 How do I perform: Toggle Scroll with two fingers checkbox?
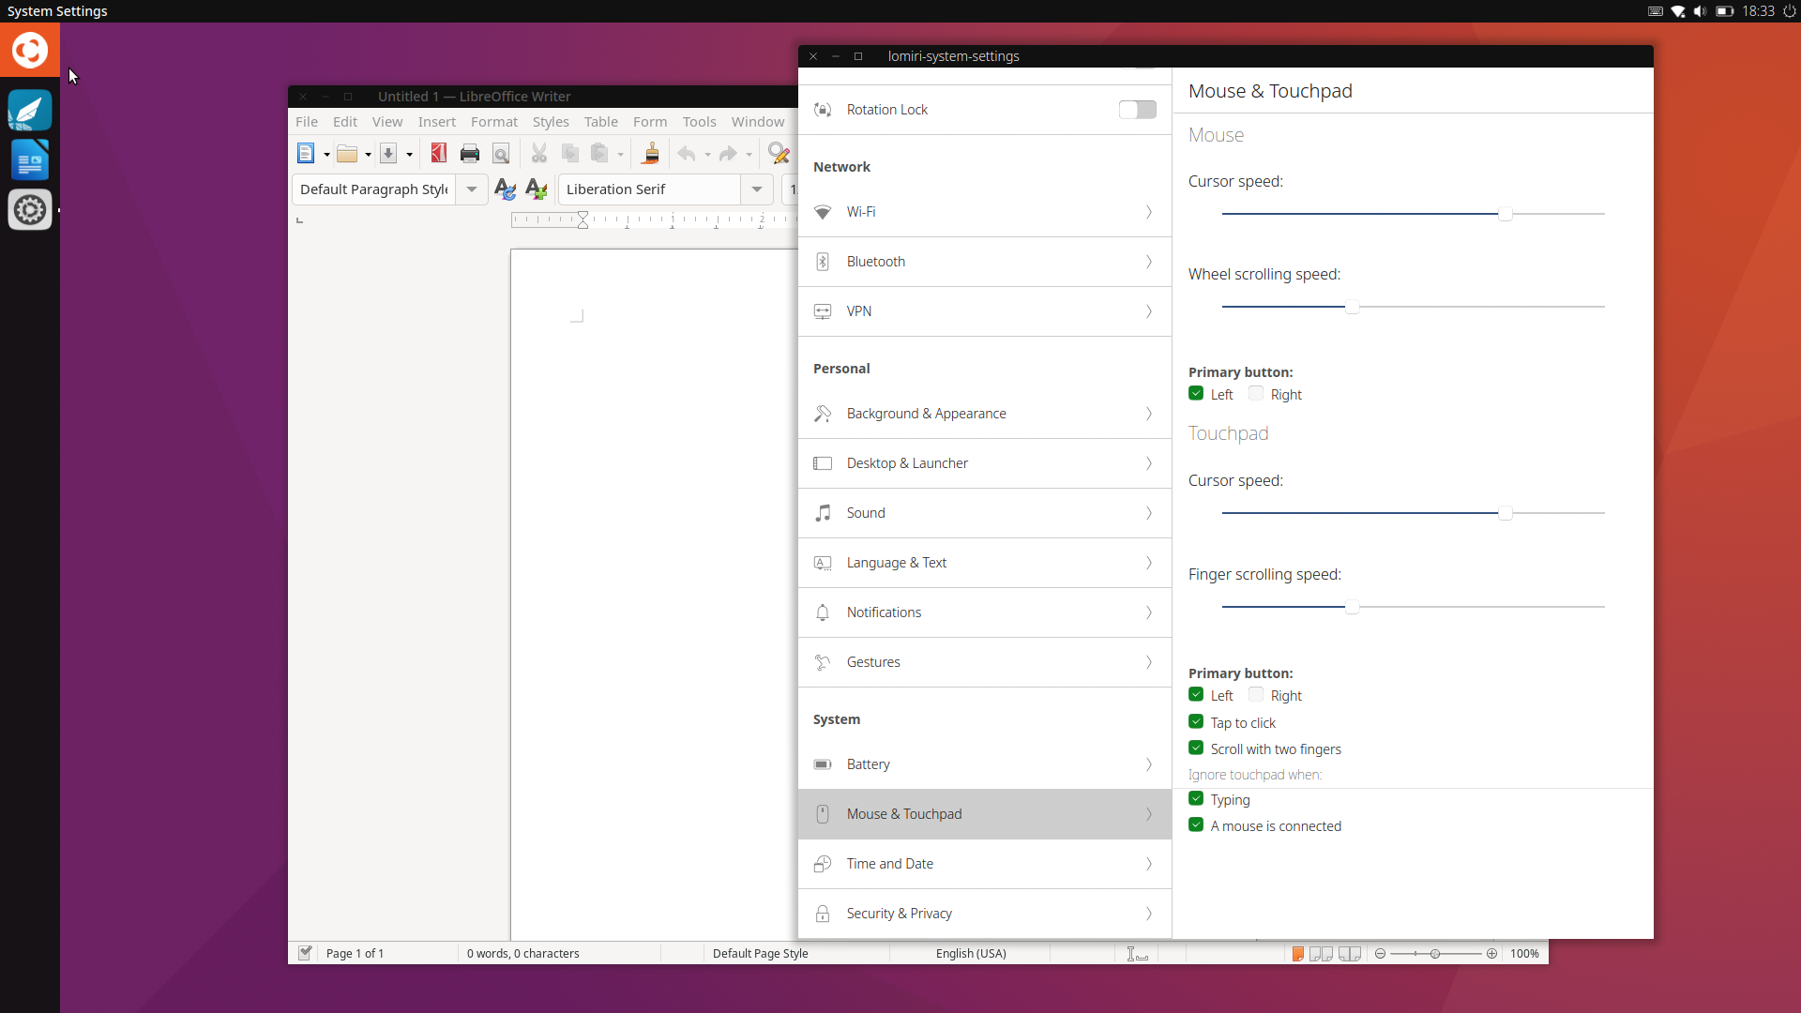pyautogui.click(x=1196, y=748)
